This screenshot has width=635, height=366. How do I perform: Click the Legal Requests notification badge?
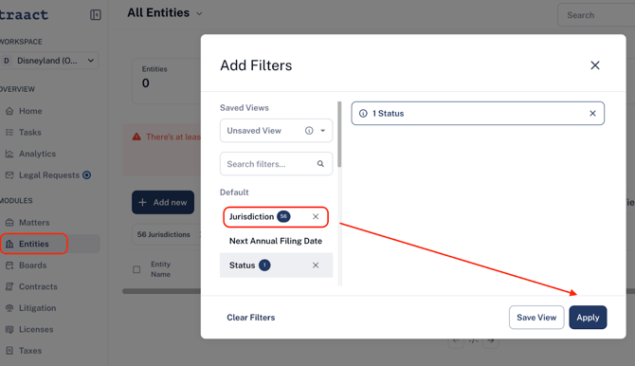click(86, 175)
